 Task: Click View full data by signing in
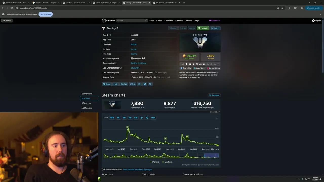(137, 169)
